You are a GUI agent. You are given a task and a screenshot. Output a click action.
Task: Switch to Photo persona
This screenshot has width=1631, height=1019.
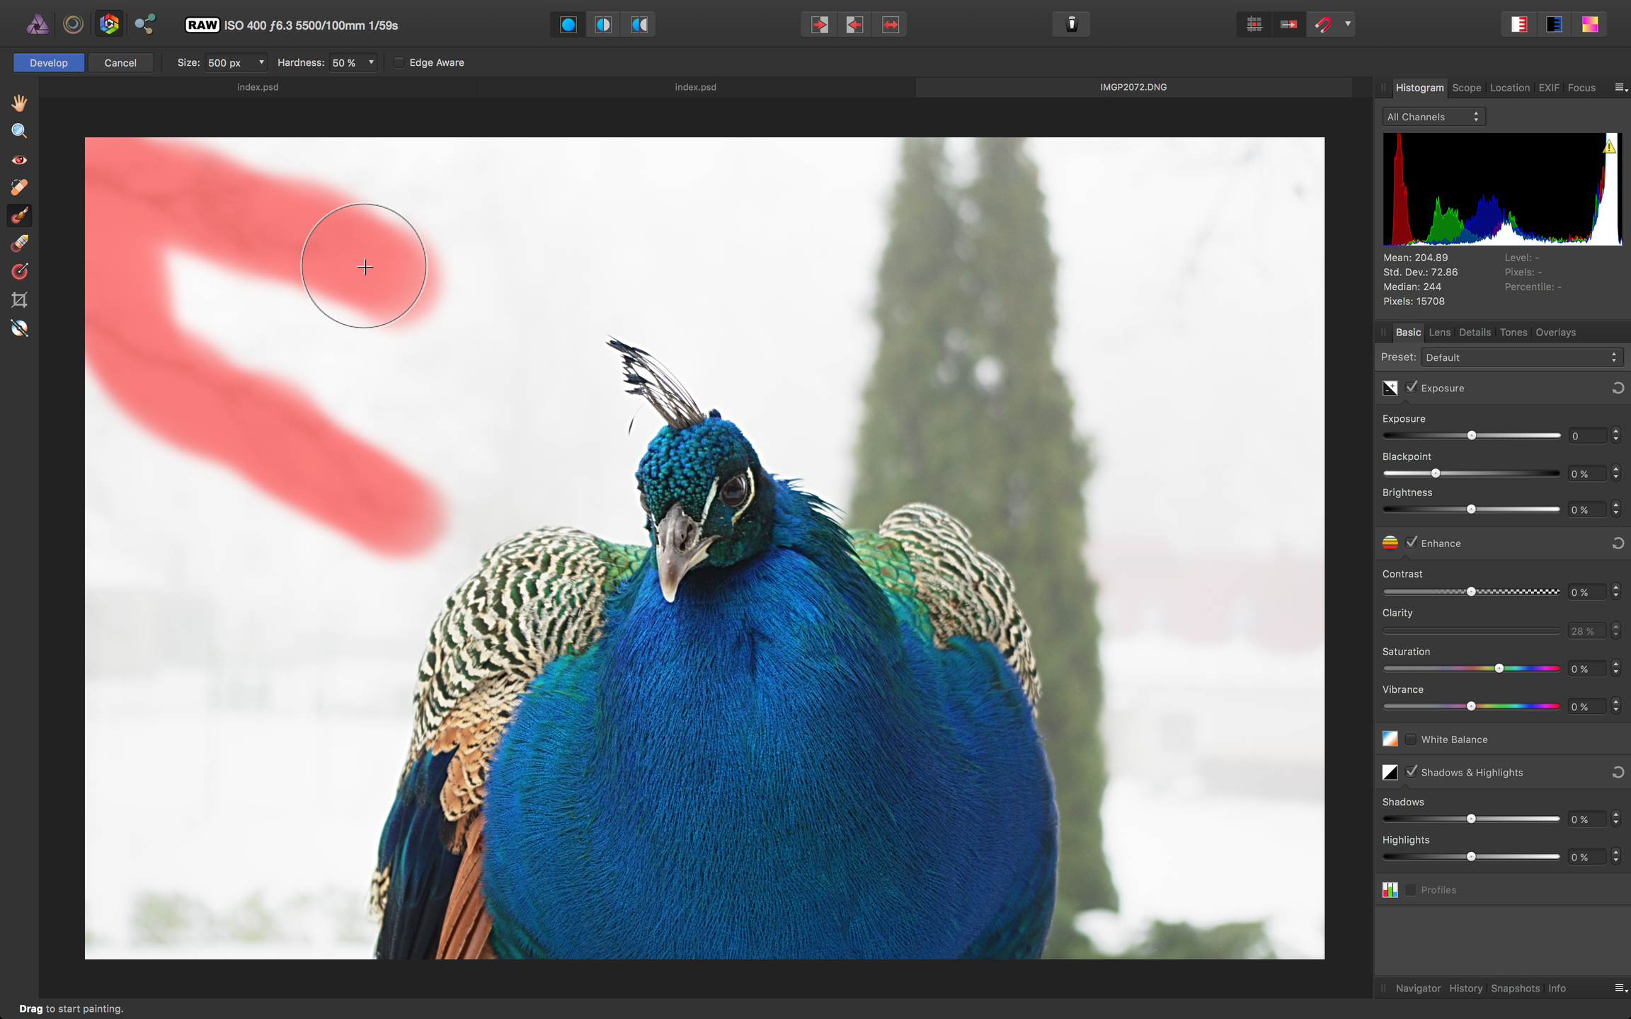click(38, 25)
